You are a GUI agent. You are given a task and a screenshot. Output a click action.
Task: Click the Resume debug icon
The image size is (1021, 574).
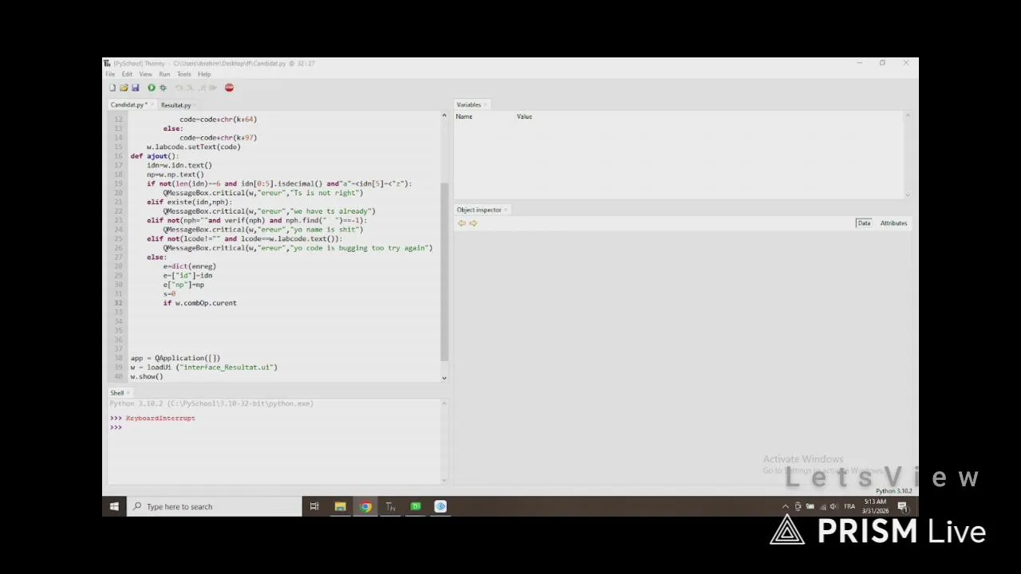click(x=212, y=88)
